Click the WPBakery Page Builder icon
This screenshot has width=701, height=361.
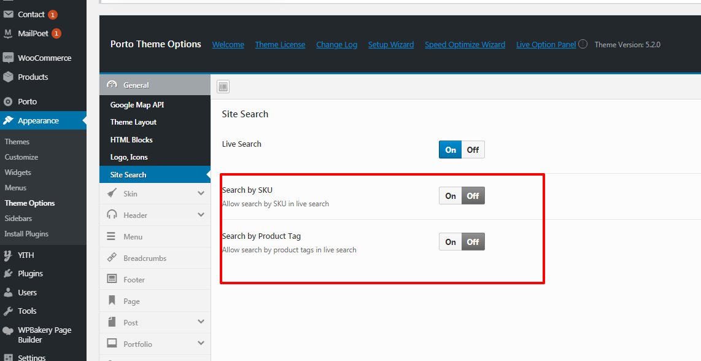(x=8, y=331)
